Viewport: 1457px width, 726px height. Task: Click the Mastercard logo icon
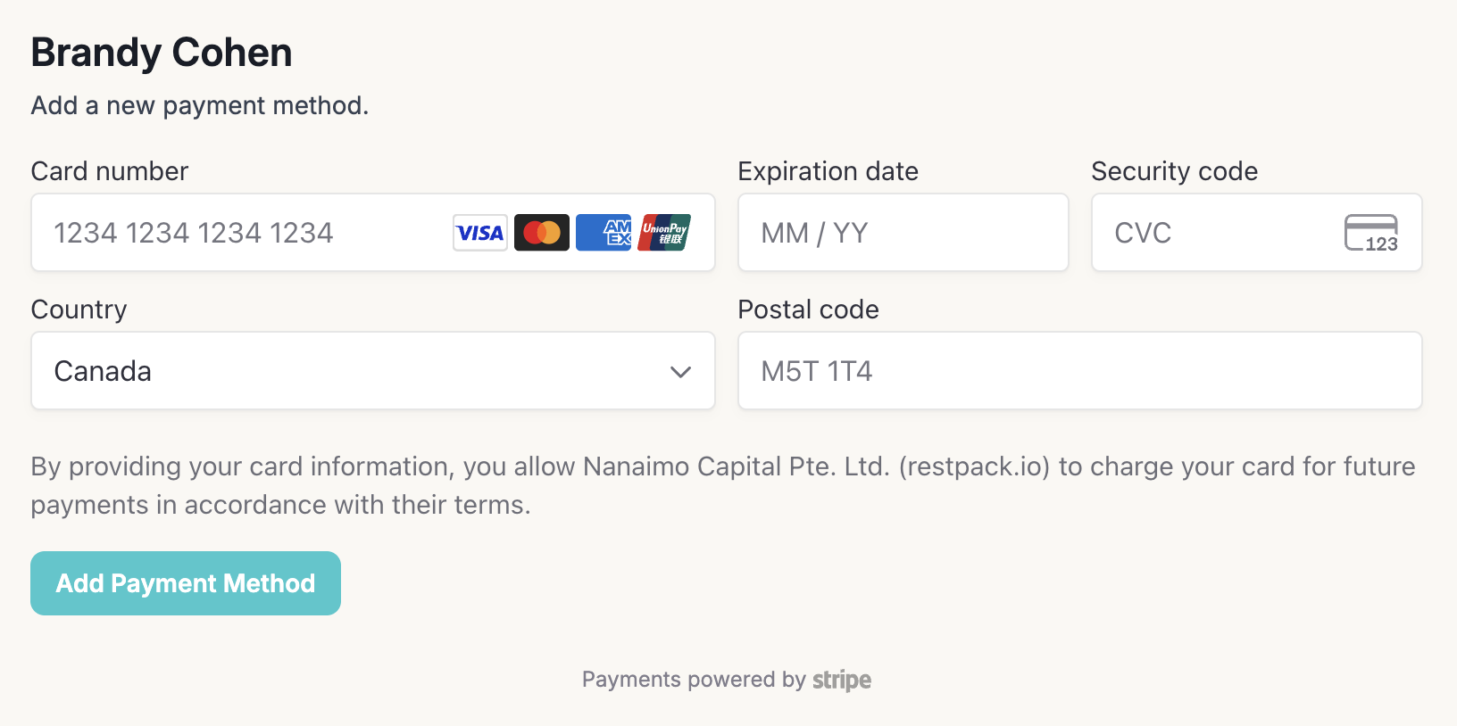coord(542,233)
